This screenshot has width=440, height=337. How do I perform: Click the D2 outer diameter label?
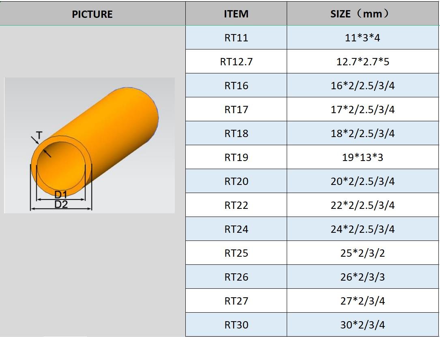tap(61, 204)
